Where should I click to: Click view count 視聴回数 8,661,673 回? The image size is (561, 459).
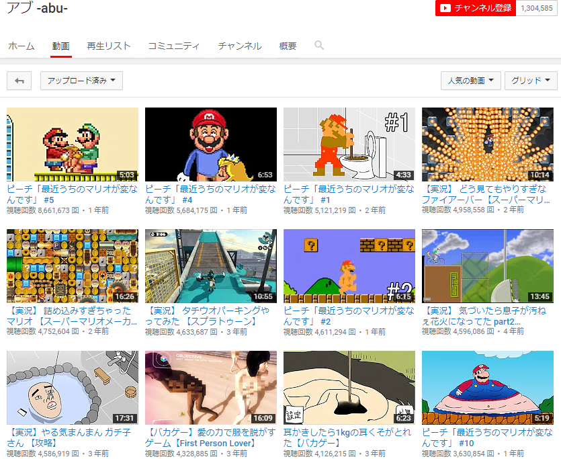point(43,210)
